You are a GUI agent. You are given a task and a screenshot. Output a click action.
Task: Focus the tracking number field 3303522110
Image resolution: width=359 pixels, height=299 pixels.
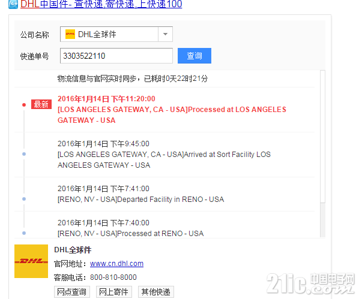point(116,56)
